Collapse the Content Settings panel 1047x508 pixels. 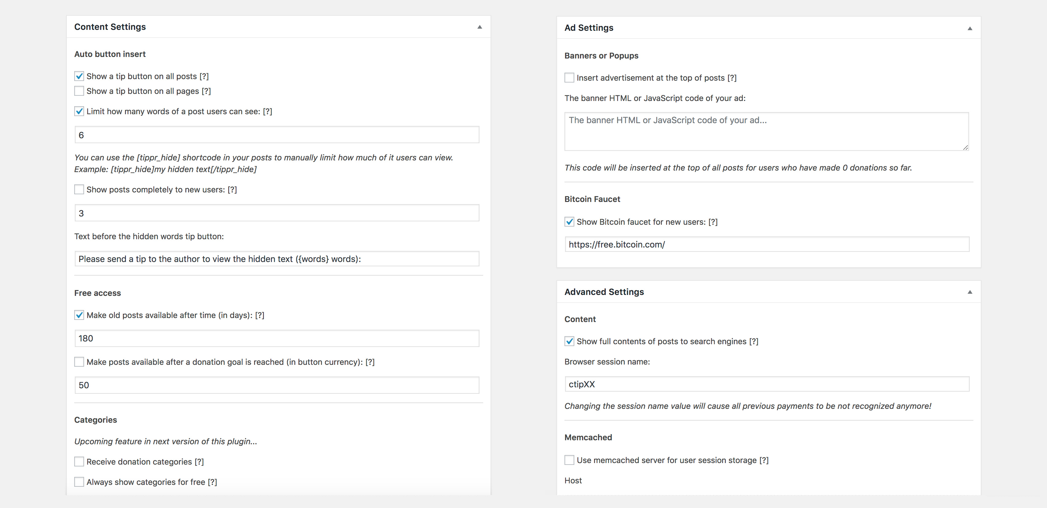[479, 27]
